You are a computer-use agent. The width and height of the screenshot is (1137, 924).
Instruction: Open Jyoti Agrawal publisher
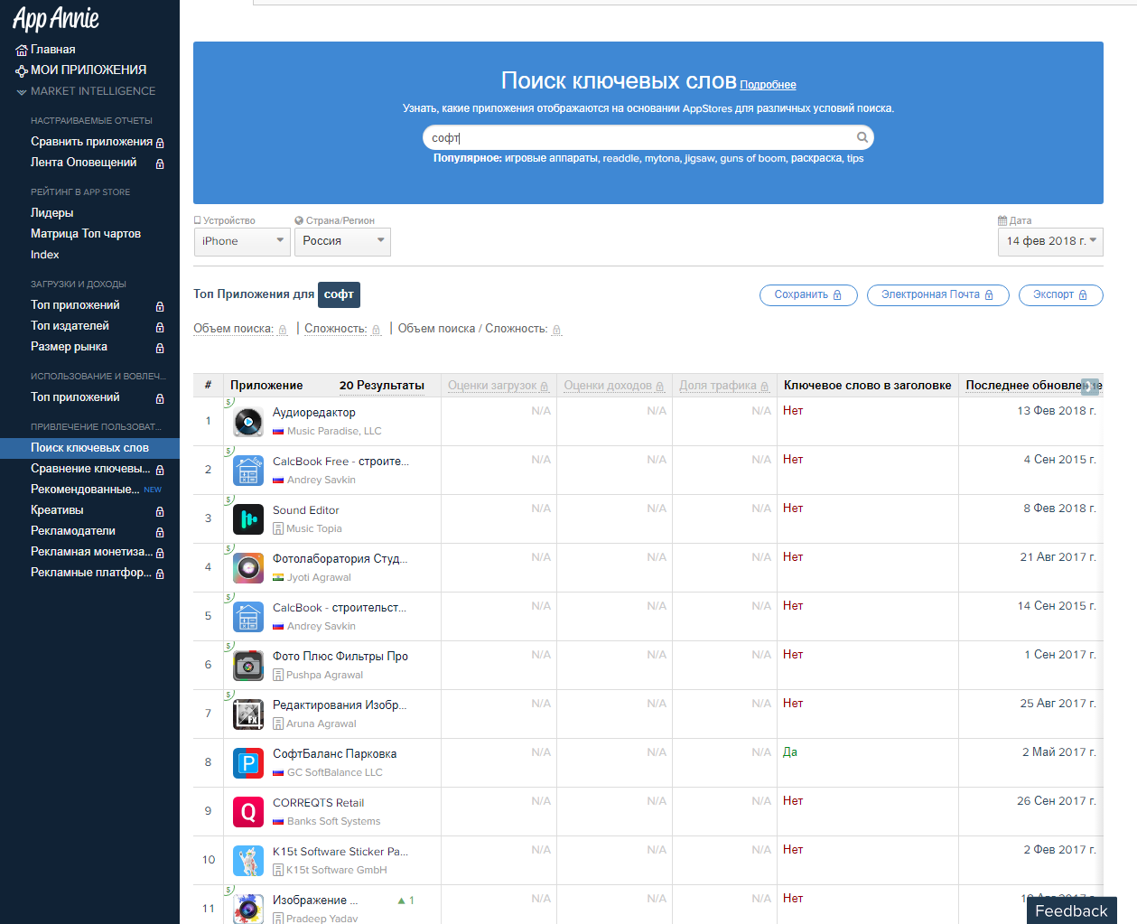point(319,578)
